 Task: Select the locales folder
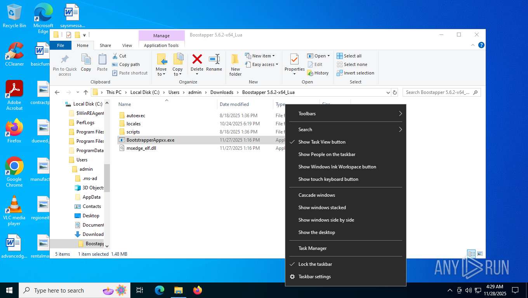coord(133,124)
